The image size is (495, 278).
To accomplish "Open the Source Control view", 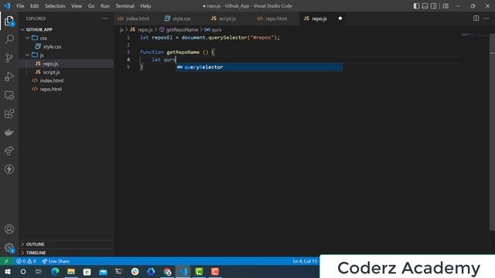I will pos(9,58).
